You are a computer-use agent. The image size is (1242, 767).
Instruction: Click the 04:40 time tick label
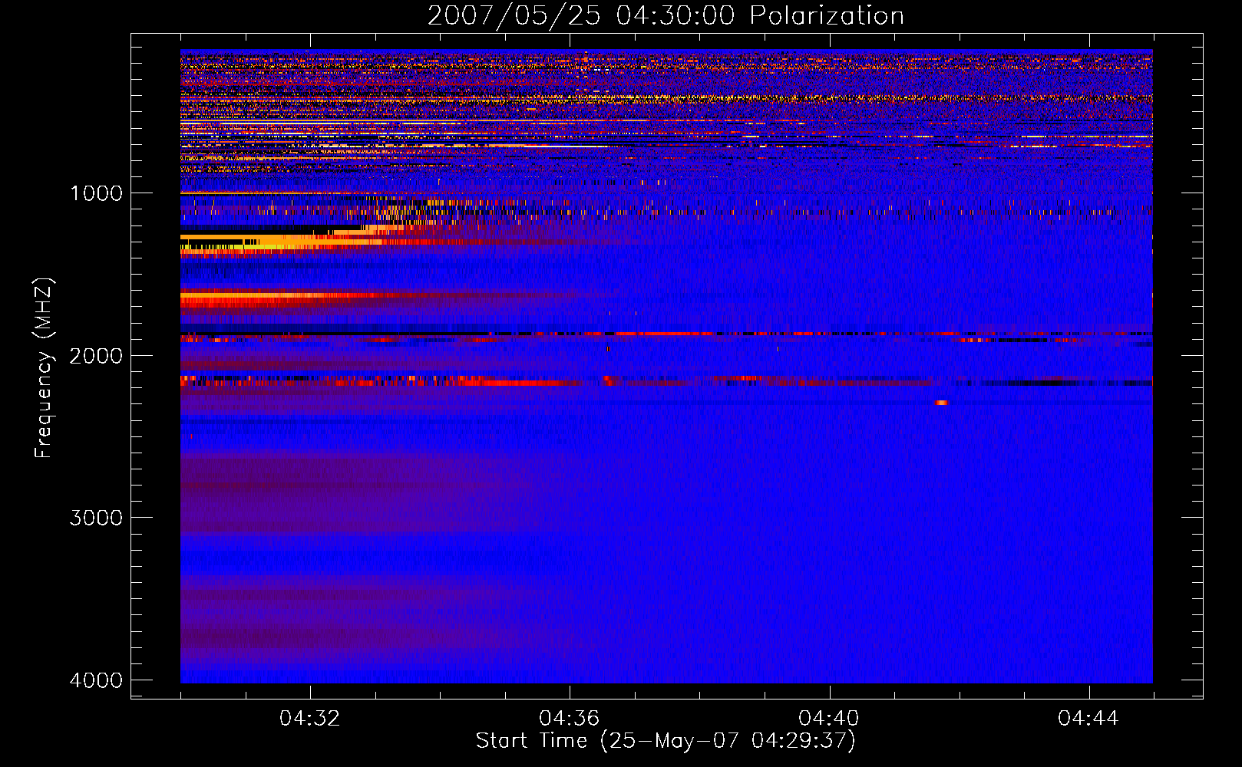(829, 719)
